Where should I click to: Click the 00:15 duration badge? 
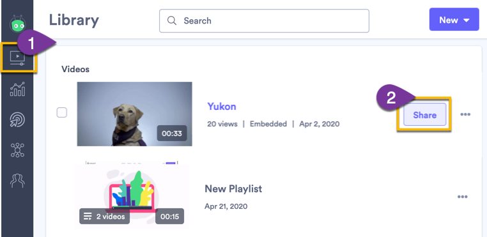tap(169, 216)
